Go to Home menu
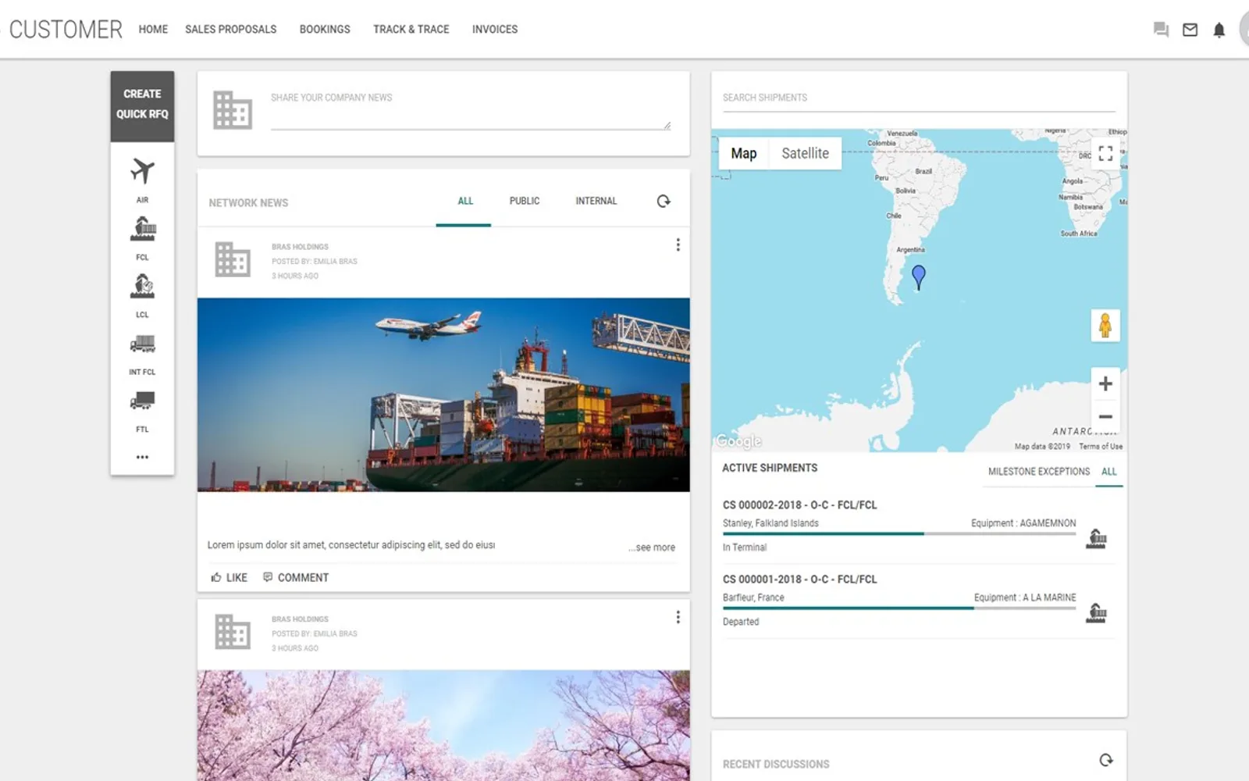The height and width of the screenshot is (781, 1249). coord(153,29)
